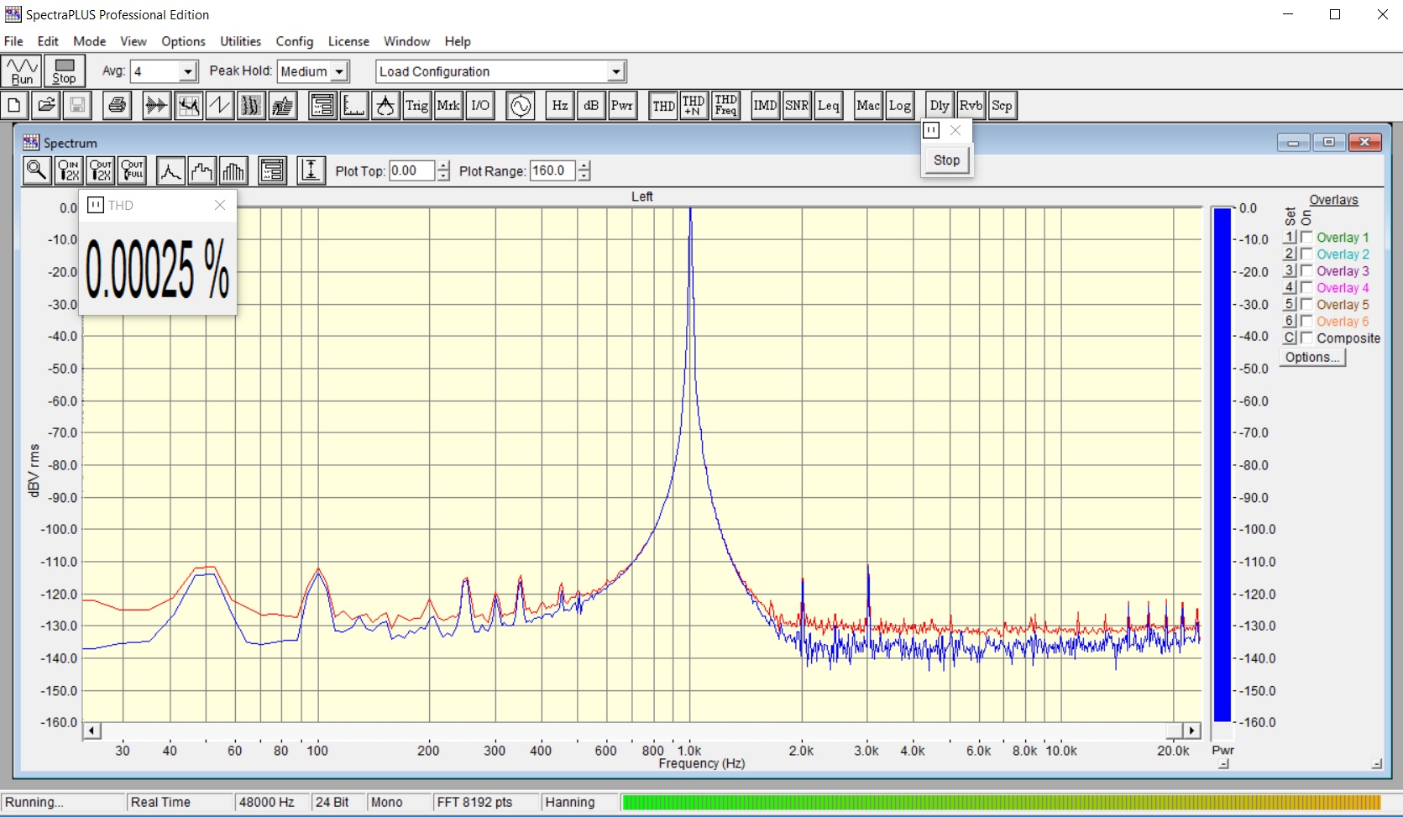This screenshot has width=1403, height=817.
Task: Click the Run analyzer button
Action: [22, 71]
